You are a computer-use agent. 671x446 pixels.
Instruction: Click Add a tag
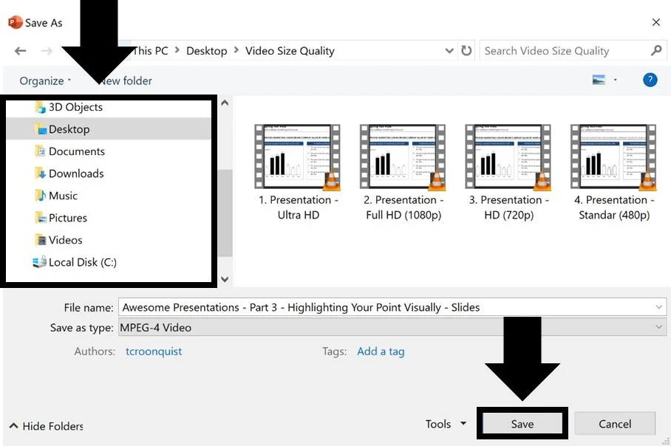[381, 351]
